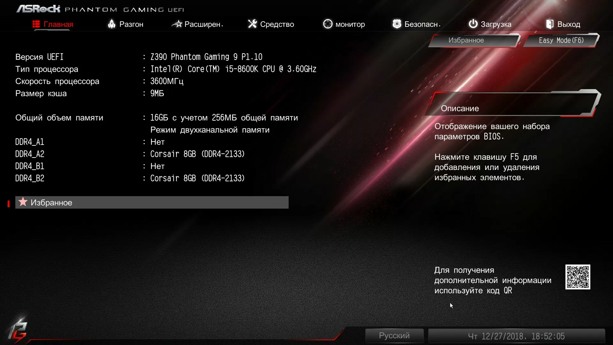Click DDR4_A2 slot label
Screen dimensions: 613x345
(30, 154)
